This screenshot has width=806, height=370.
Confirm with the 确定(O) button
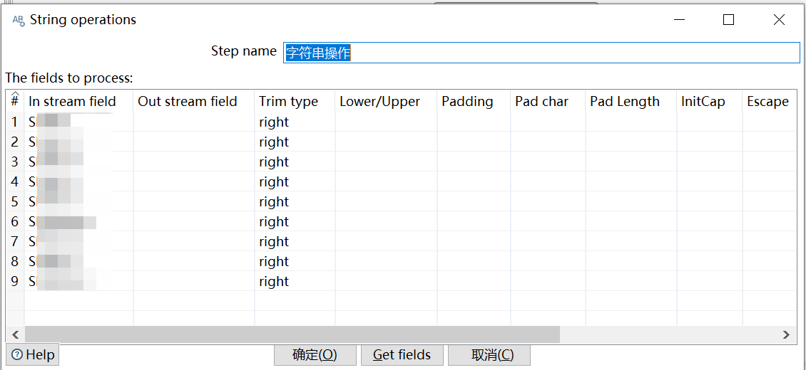tap(315, 354)
